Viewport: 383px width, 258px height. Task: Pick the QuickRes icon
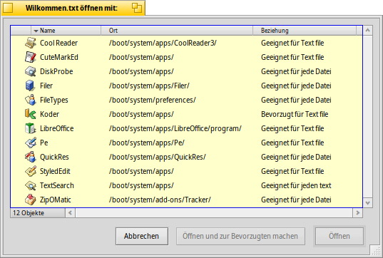(x=31, y=157)
